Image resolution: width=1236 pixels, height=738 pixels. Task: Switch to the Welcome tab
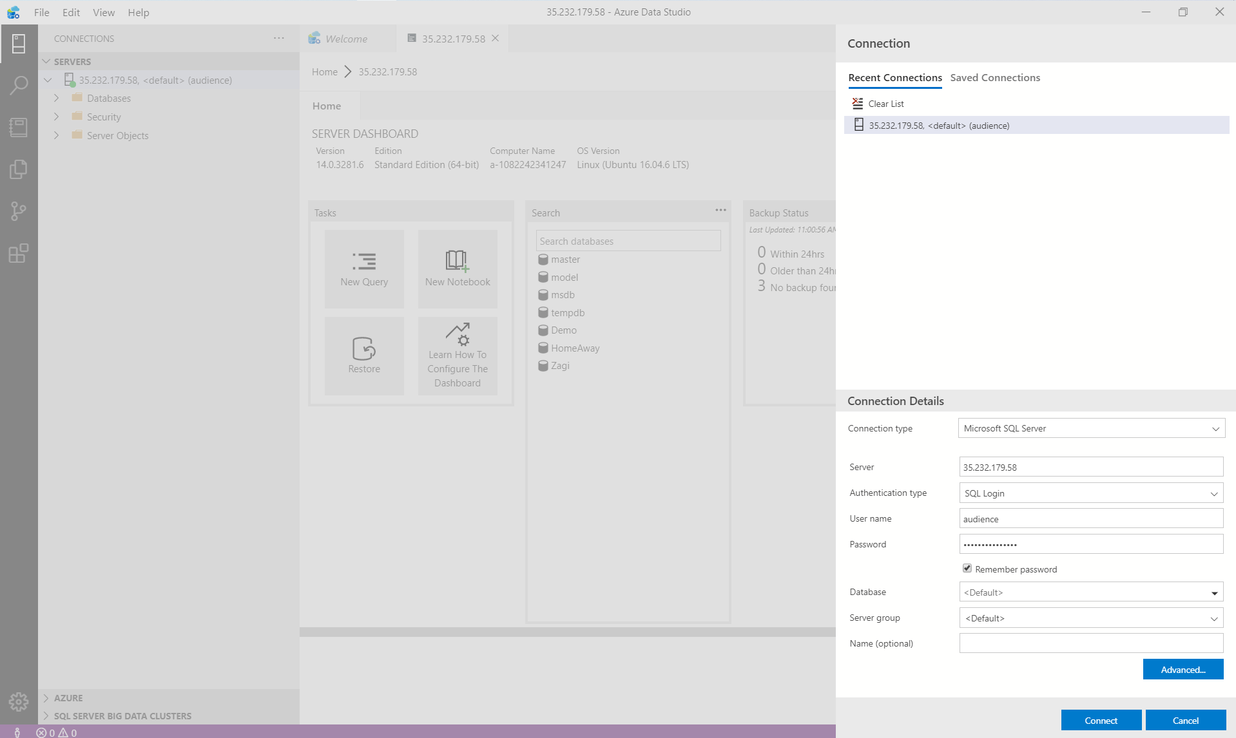click(347, 39)
